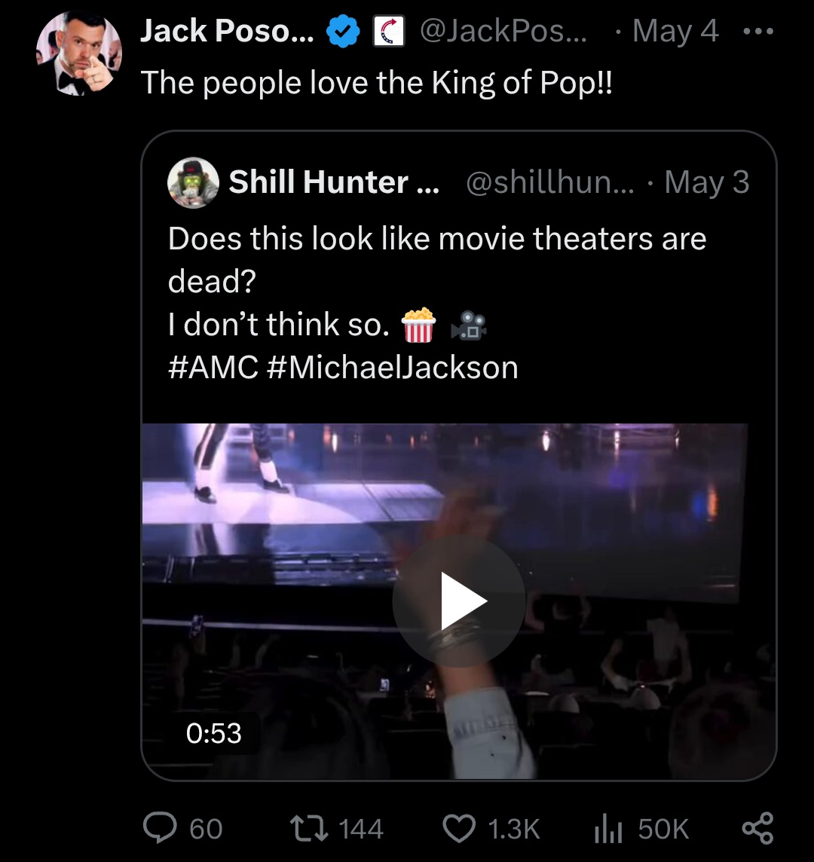Open the three-dot more options menu
Image resolution: width=814 pixels, height=862 pixels.
(758, 32)
